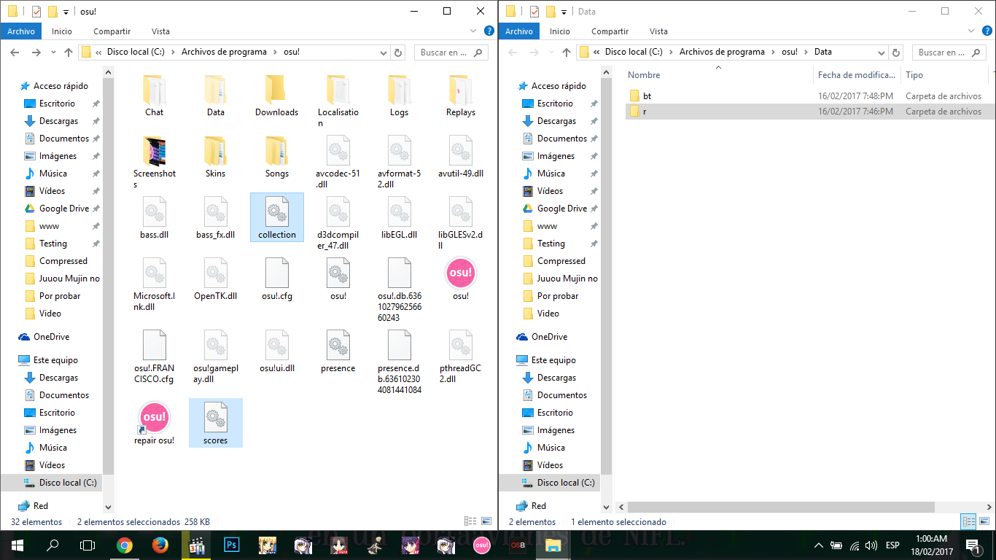Open Windows Start menu

coord(17,545)
